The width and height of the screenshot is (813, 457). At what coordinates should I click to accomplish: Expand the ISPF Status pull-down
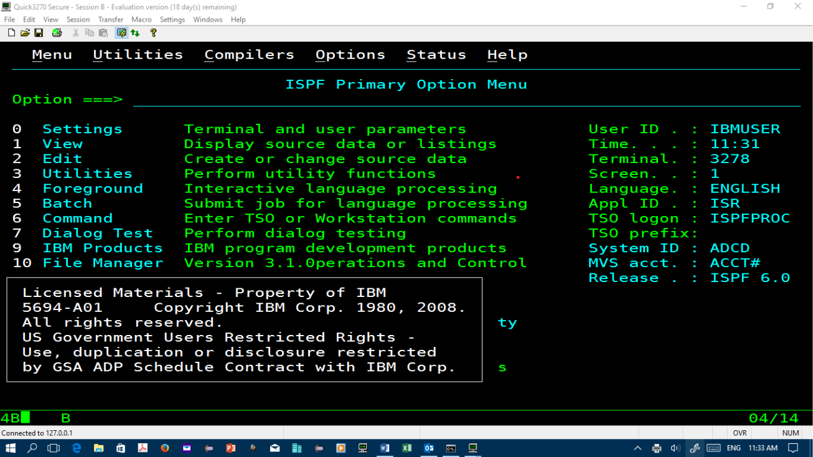[436, 55]
